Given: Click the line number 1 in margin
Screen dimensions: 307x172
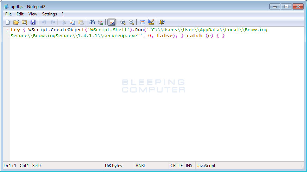Looking at the screenshot, I should click(x=8, y=30).
